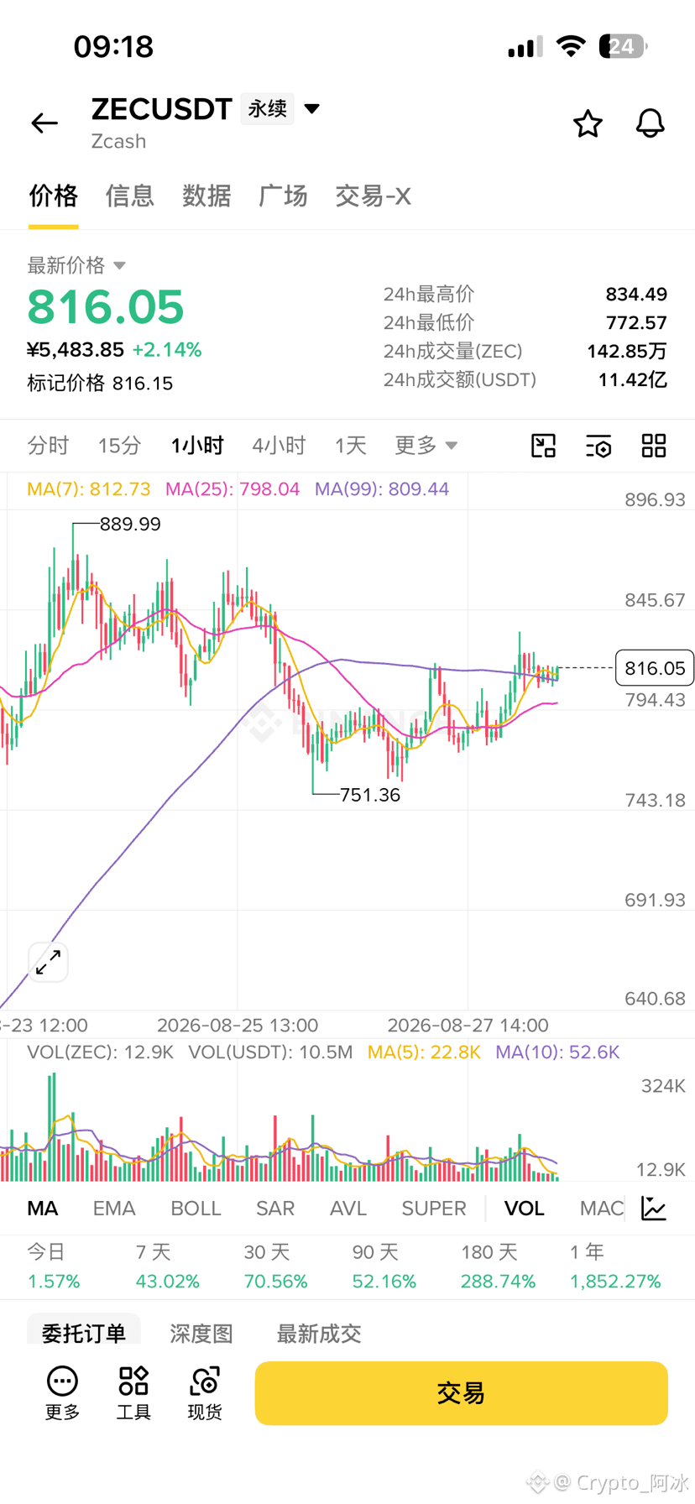Tap the MA(99): 809.44 legend
Viewport: 695px width, 1504px height.
click(x=382, y=489)
